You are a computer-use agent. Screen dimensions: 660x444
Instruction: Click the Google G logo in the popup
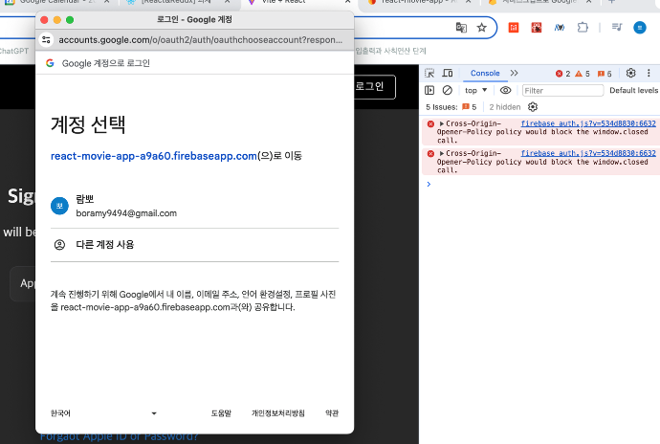50,63
